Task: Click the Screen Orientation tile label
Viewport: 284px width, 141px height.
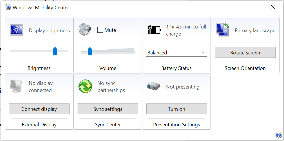Action: click(x=245, y=68)
